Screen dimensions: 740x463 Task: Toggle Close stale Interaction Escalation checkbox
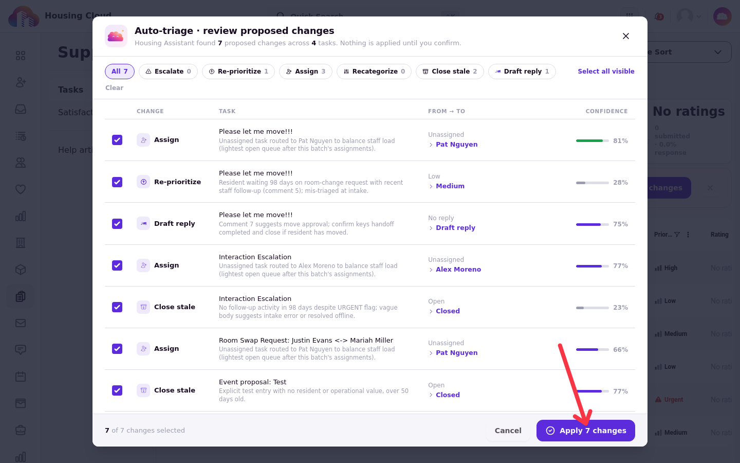[x=117, y=307]
